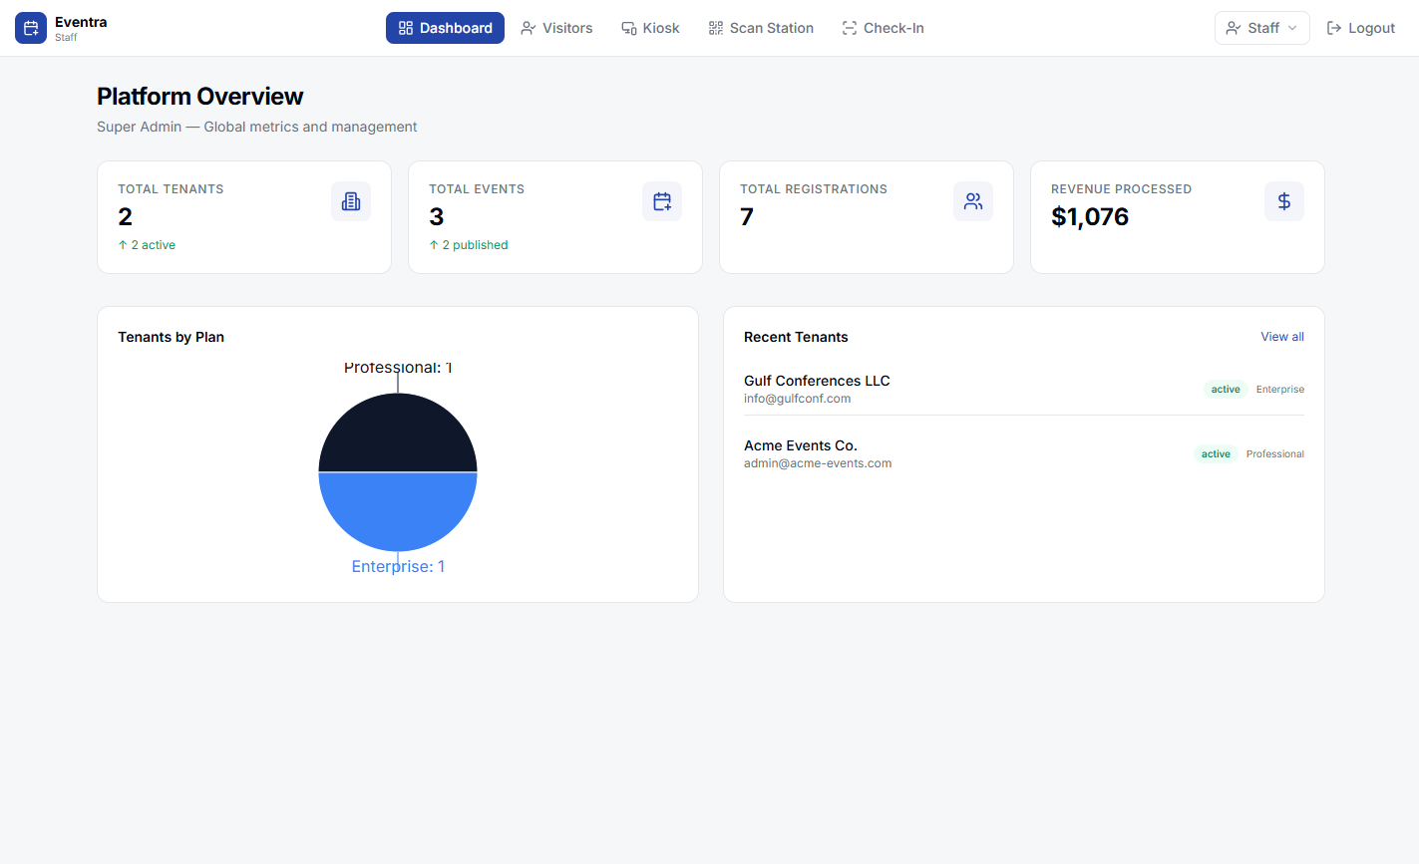Image resolution: width=1419 pixels, height=864 pixels.
Task: Click the Recent Tenants title
Action: pyautogui.click(x=796, y=337)
